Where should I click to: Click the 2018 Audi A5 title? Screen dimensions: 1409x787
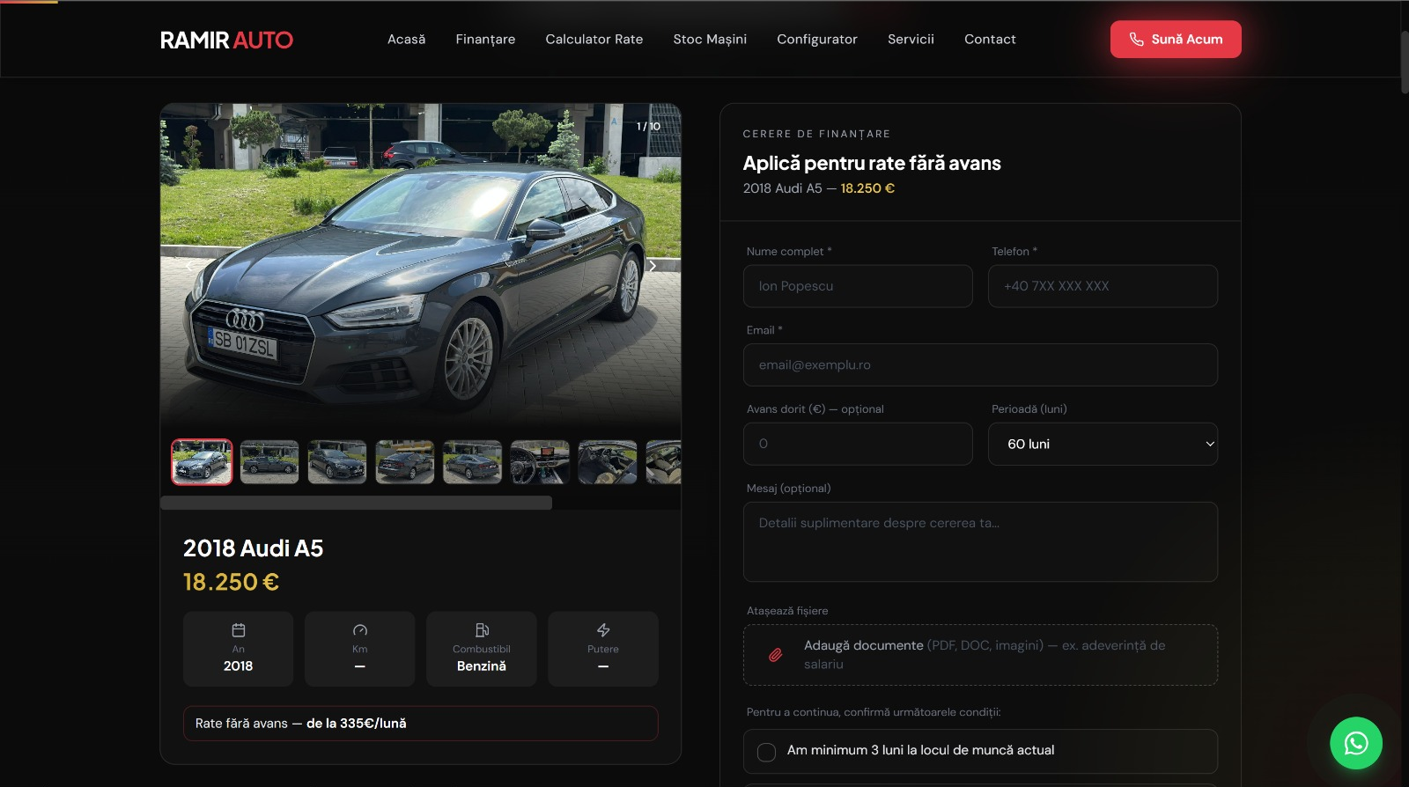click(x=253, y=548)
